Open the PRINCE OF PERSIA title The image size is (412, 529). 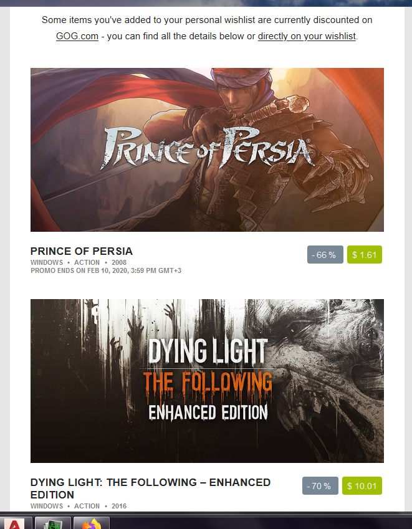point(81,251)
